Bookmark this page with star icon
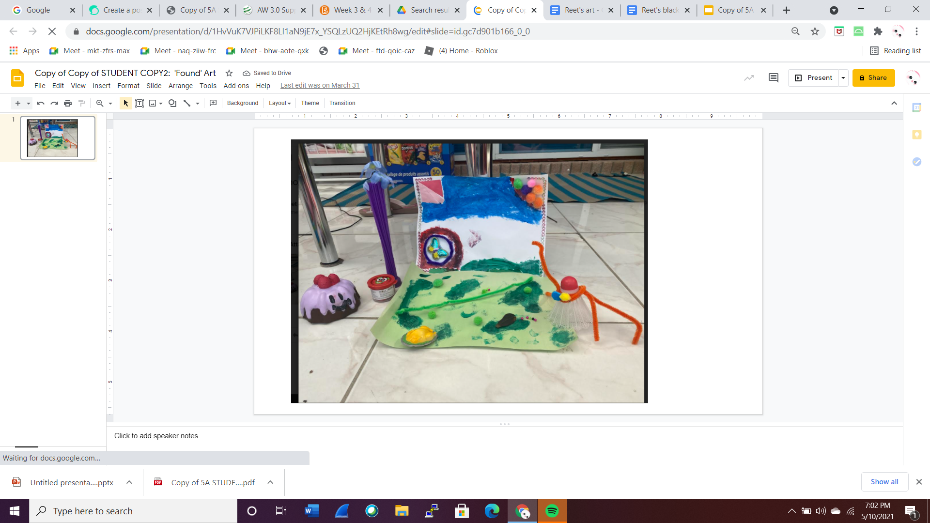 (x=815, y=31)
